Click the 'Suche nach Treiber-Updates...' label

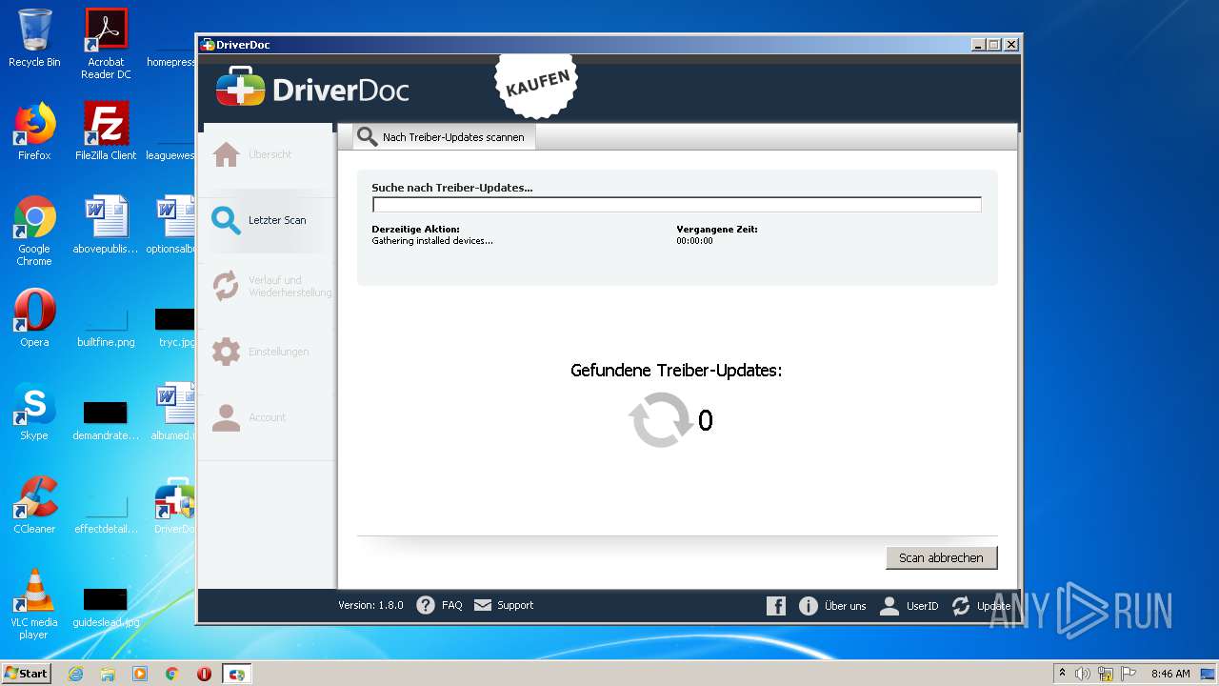coord(452,188)
